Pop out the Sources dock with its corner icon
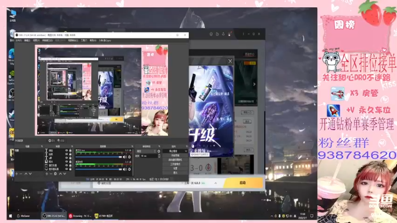Screen dimensions: 397x223 (72, 146)
